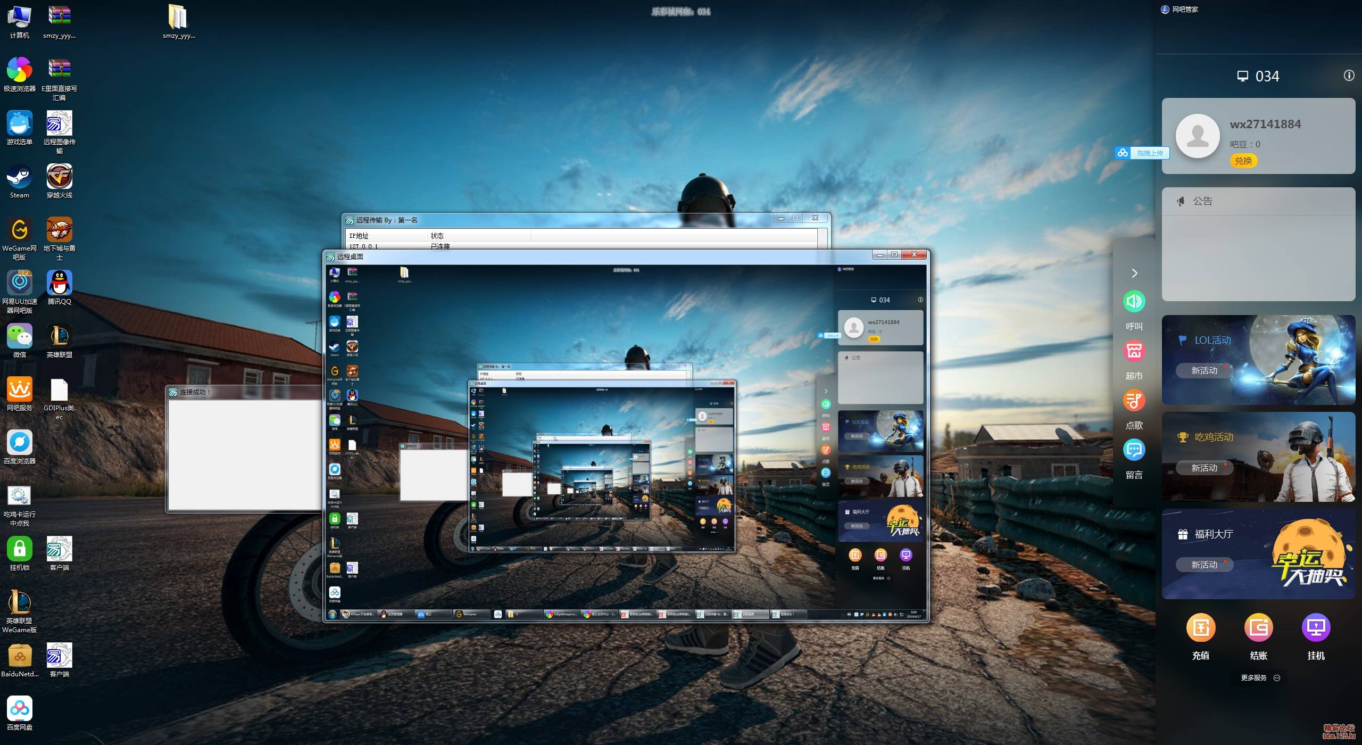This screenshot has width=1362, height=745.
Task: Launch the 穿越火线 game icon
Action: pos(59,181)
